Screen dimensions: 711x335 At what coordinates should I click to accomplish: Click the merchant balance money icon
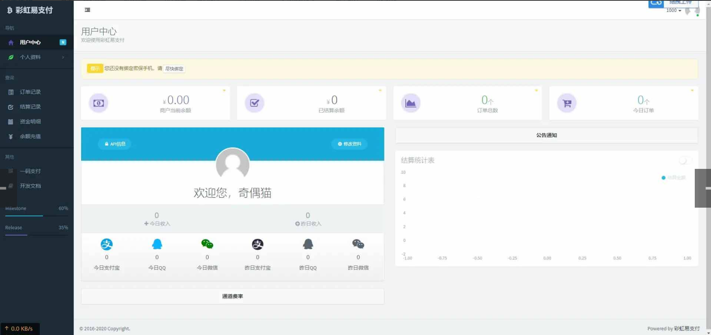coord(99,103)
